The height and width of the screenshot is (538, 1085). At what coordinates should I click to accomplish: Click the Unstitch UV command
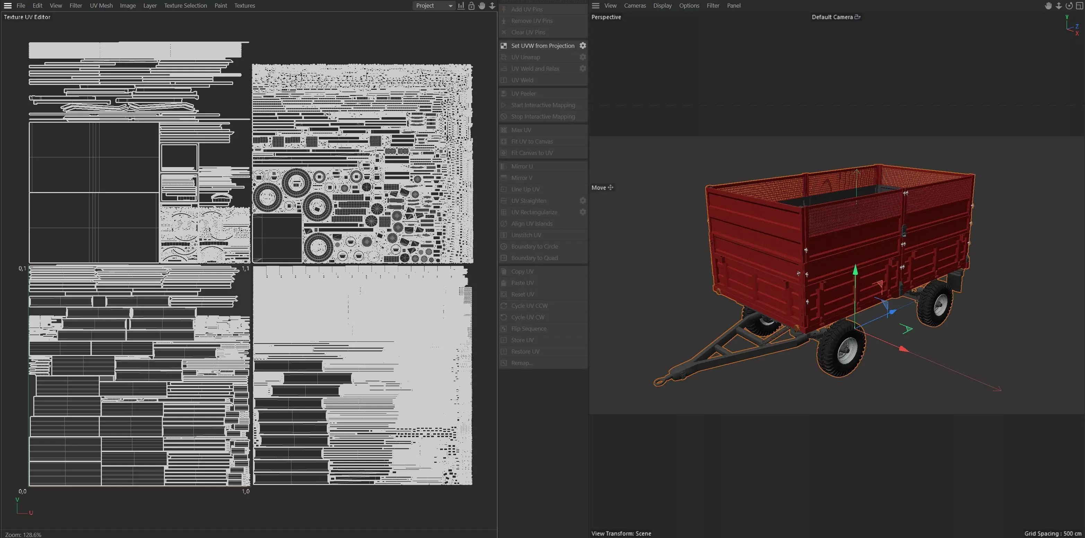click(x=543, y=235)
